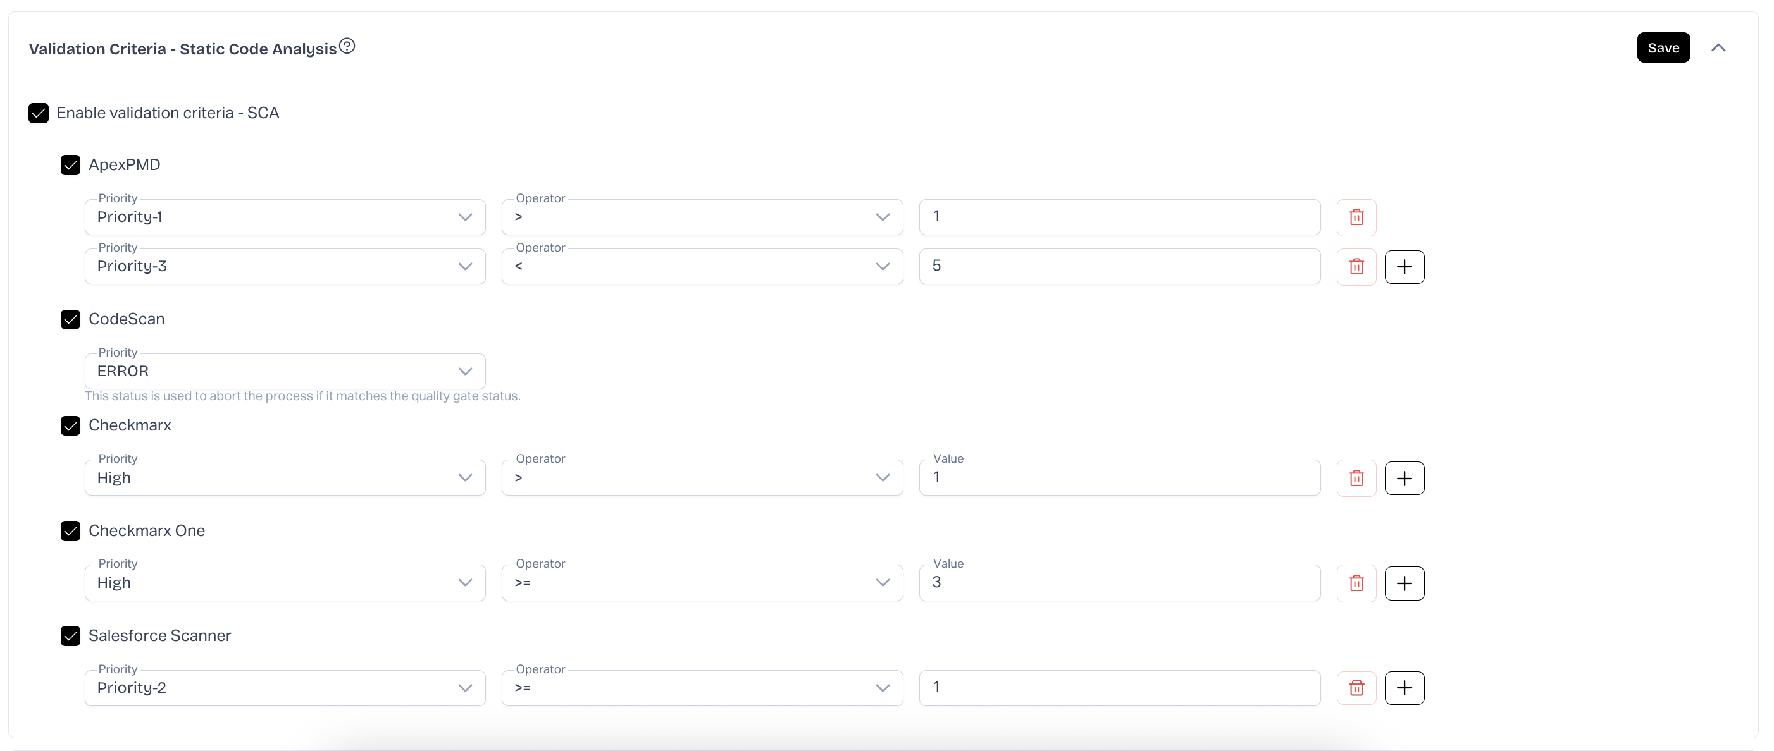Viewport: 1774px width, 751px height.
Task: Uncheck Enable validation criteria - SCA
Action: click(x=39, y=114)
